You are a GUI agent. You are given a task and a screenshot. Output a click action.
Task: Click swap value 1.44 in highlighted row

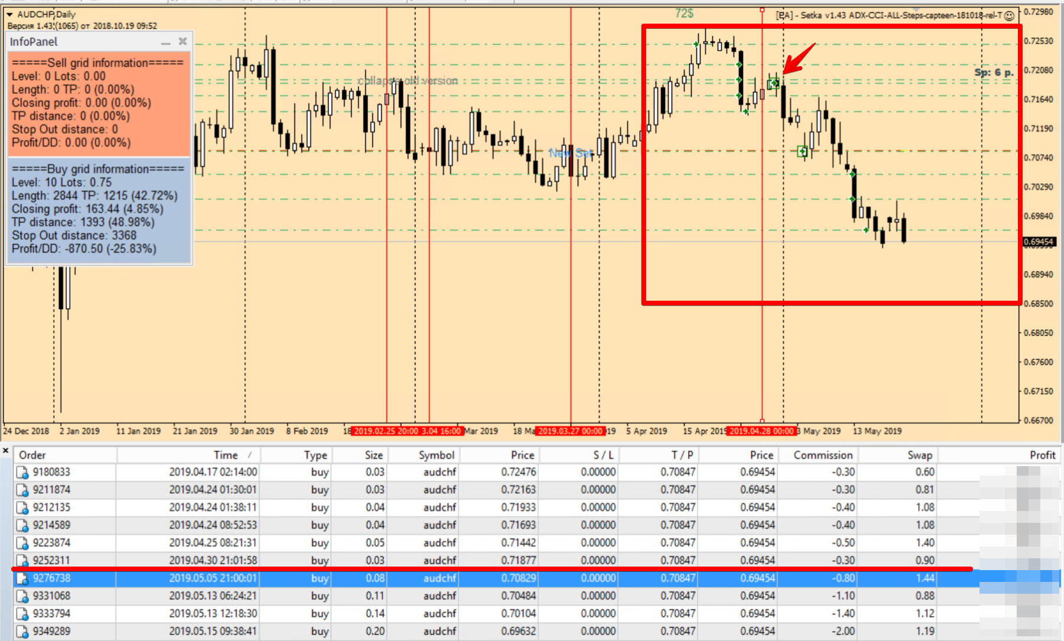(925, 578)
